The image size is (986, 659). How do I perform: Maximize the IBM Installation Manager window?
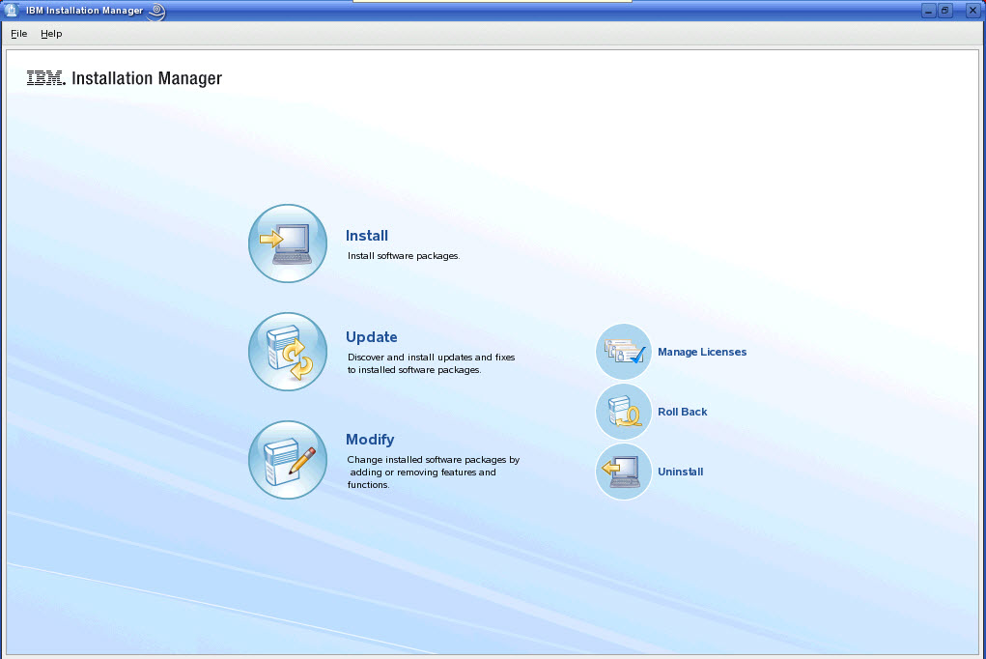coord(945,11)
